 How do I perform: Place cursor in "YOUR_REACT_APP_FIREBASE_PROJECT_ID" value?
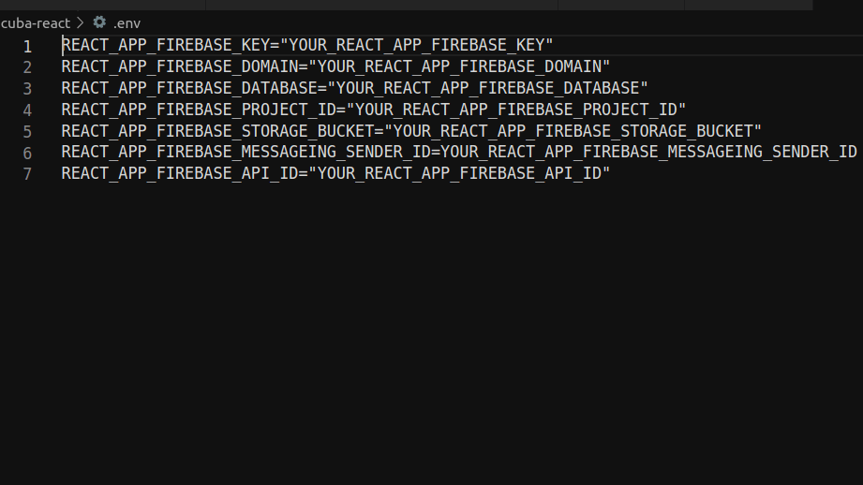[515, 110]
